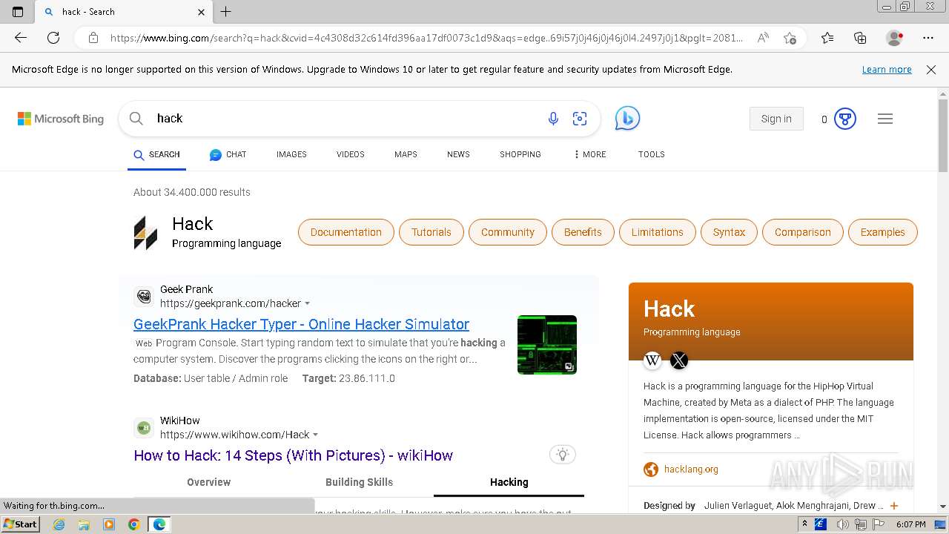Open Wikipedia icon in Hack panel

point(652,360)
